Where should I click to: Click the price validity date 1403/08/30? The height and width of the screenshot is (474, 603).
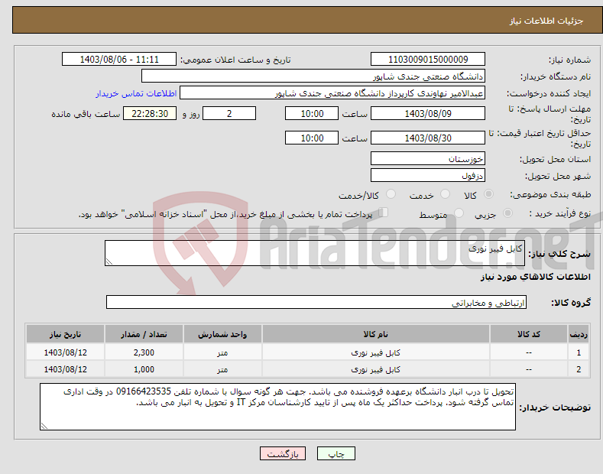pos(428,138)
